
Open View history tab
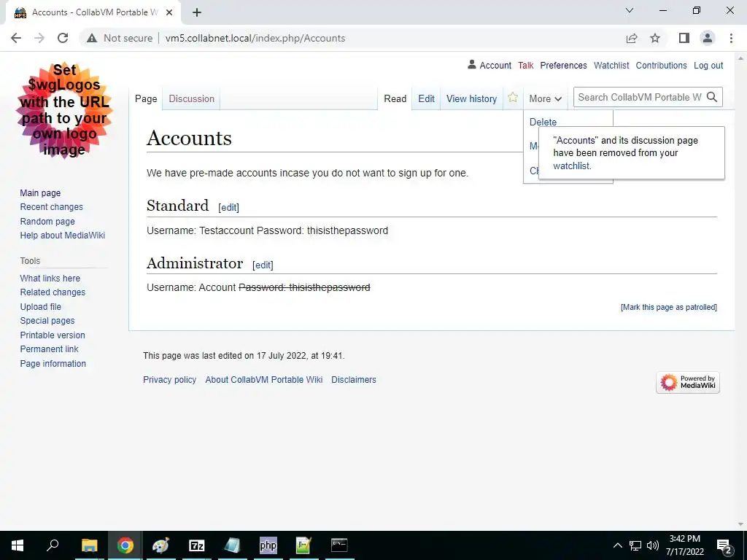click(x=472, y=98)
